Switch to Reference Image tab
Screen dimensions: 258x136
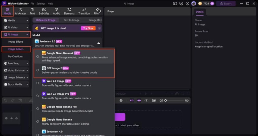46,20
